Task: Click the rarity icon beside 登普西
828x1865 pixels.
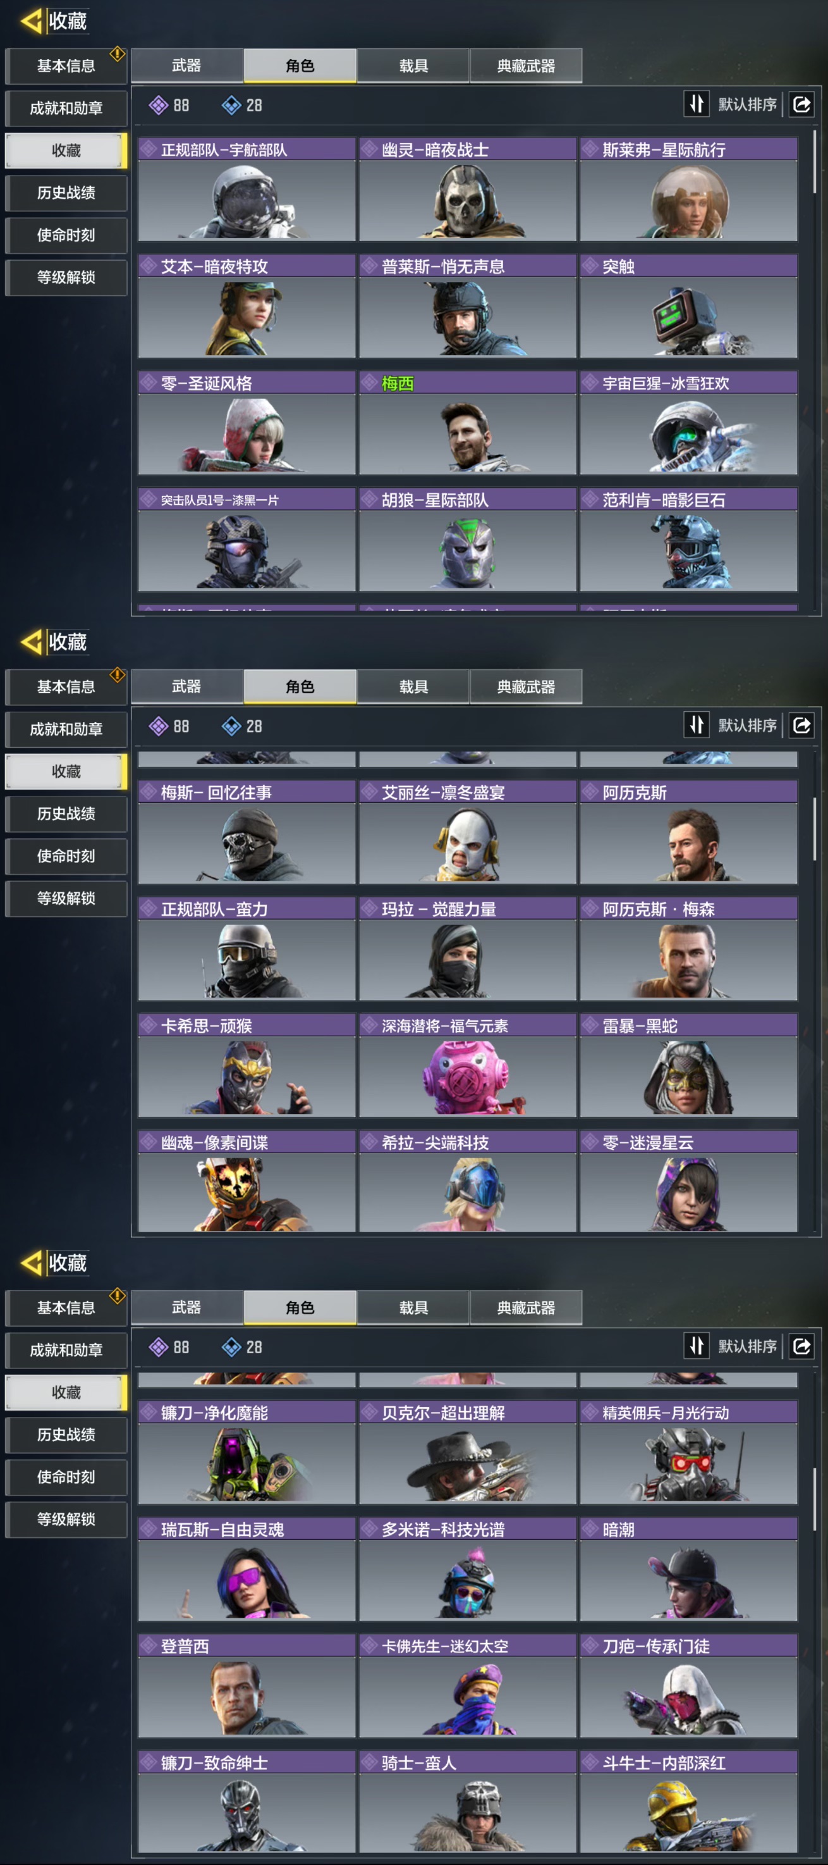Action: point(149,1645)
